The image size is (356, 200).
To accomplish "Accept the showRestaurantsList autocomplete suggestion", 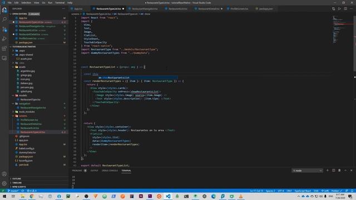I will (137, 78).
